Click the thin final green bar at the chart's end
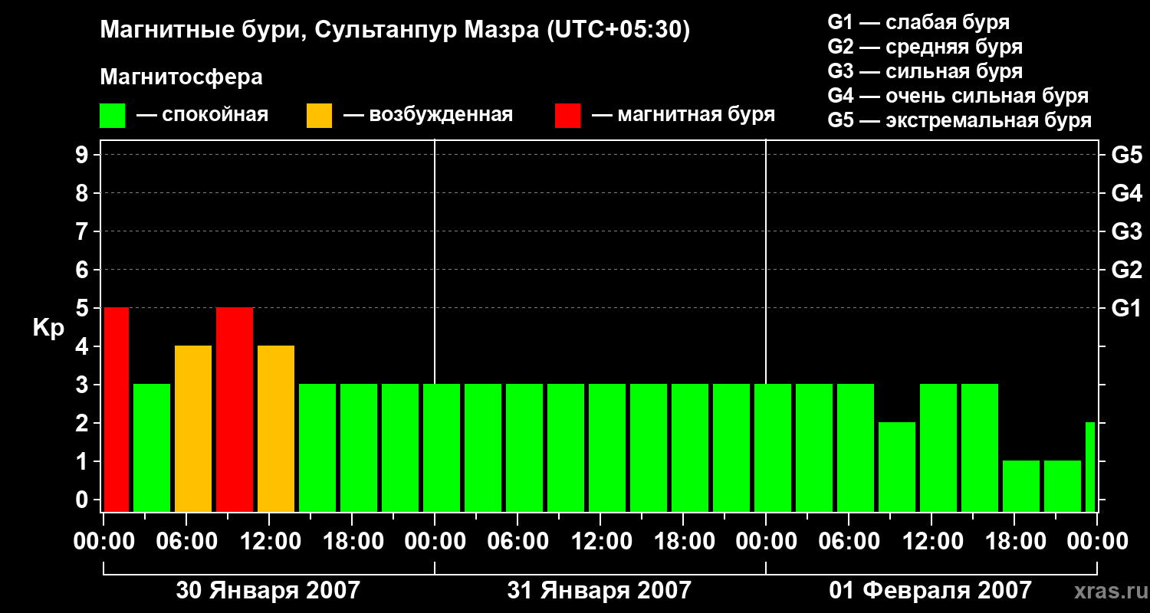 1090,467
